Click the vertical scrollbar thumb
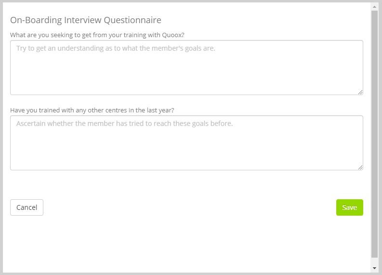 (x=374, y=134)
